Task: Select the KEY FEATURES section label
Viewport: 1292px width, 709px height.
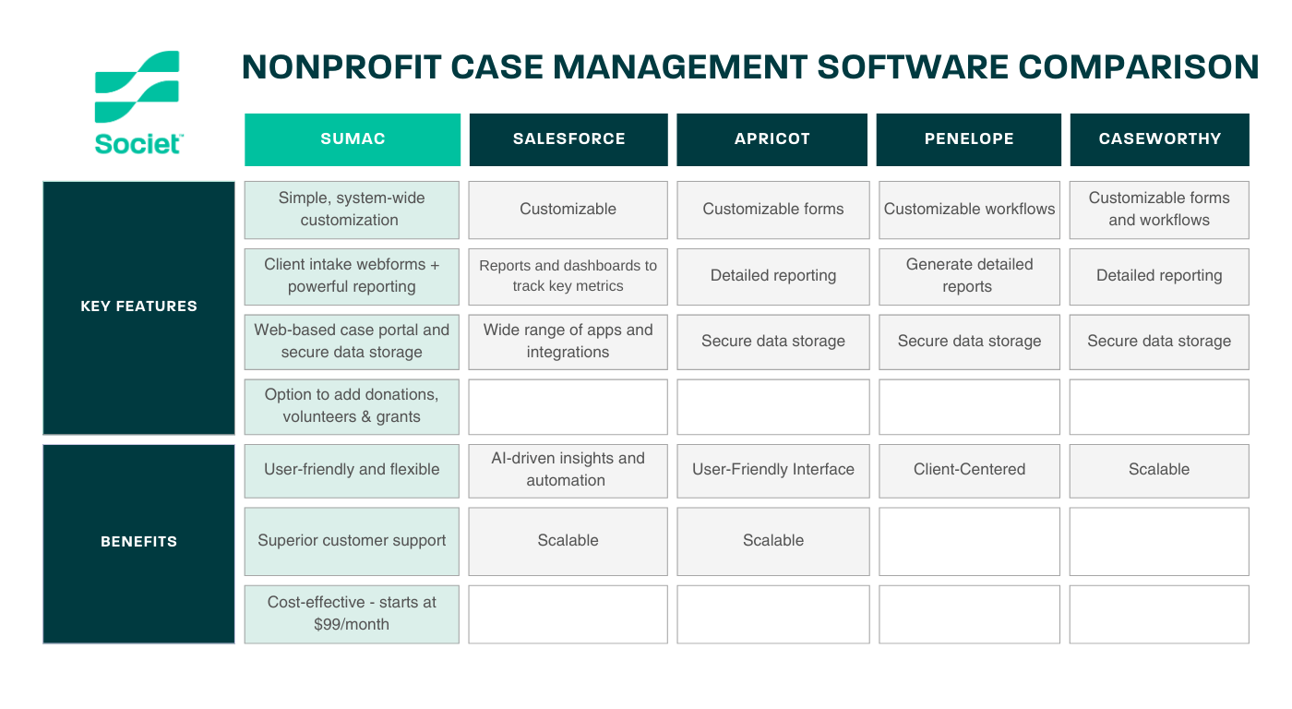Action: [x=138, y=306]
